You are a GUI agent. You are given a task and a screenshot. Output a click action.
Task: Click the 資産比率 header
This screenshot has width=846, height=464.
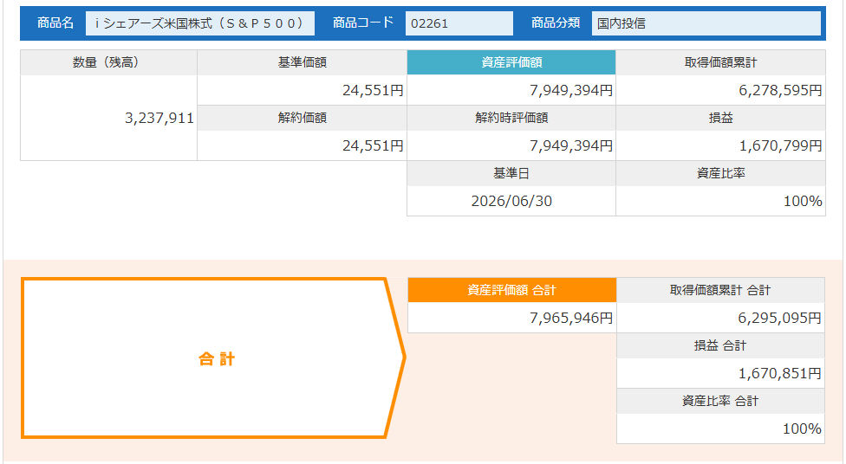[x=721, y=173]
